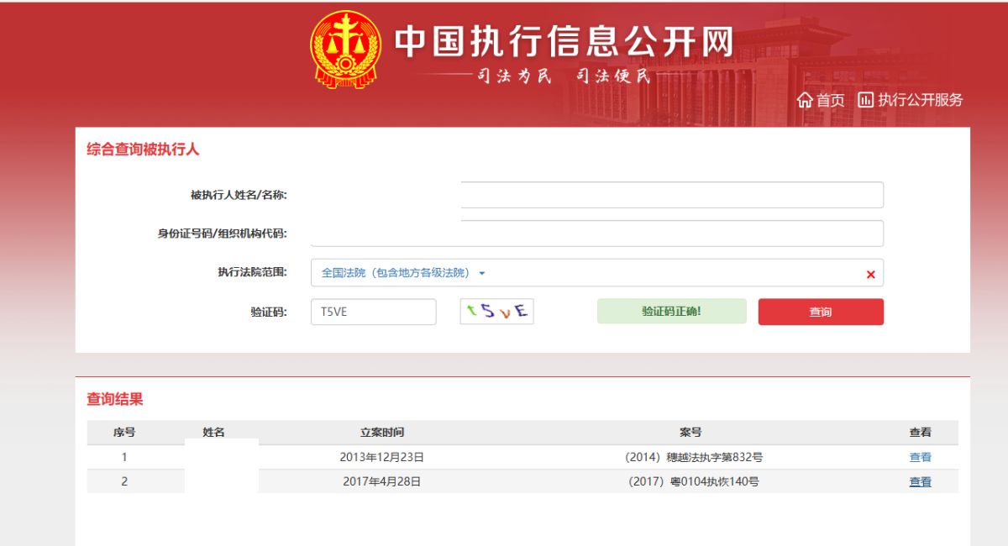Clear the court scope with red X
Screen dimensions: 1008x546
(x=870, y=274)
